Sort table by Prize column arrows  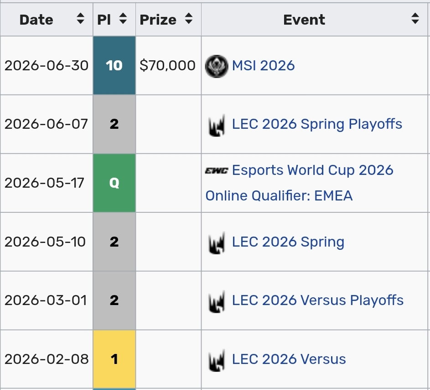tap(189, 19)
